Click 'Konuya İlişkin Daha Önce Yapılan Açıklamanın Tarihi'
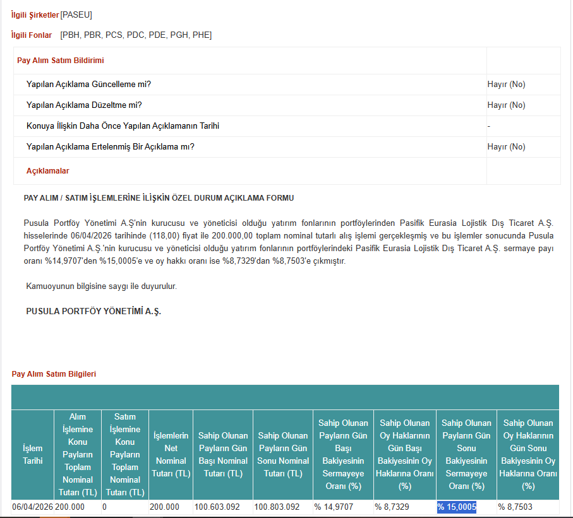 pyautogui.click(x=123, y=126)
